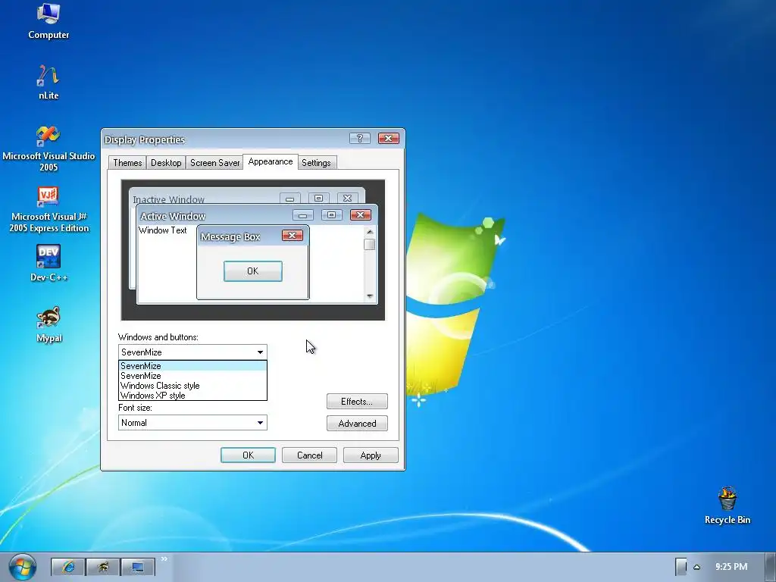Click the Show Desktop strip at the taskbar's far right
The width and height of the screenshot is (776, 582).
pos(771,567)
